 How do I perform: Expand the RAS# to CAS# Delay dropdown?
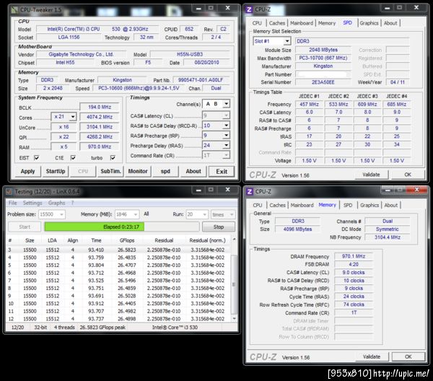pyautogui.click(x=225, y=125)
